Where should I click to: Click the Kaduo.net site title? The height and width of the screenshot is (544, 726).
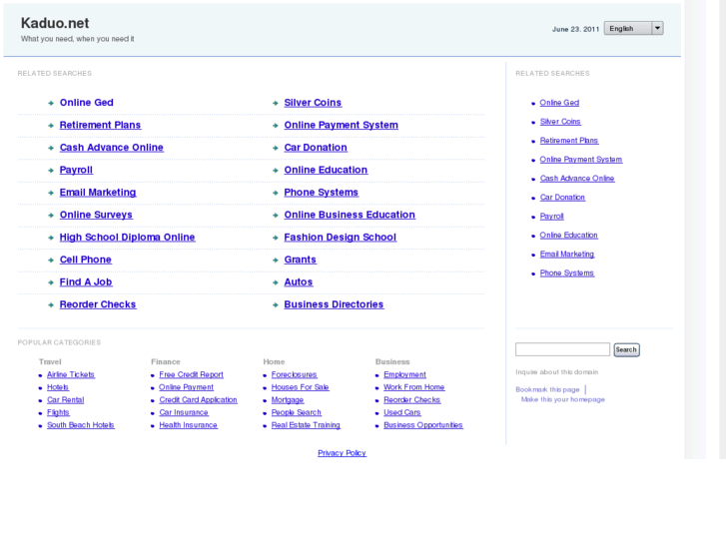pos(55,23)
